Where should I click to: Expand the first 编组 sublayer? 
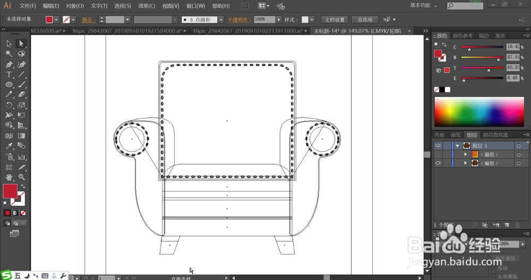(x=466, y=154)
